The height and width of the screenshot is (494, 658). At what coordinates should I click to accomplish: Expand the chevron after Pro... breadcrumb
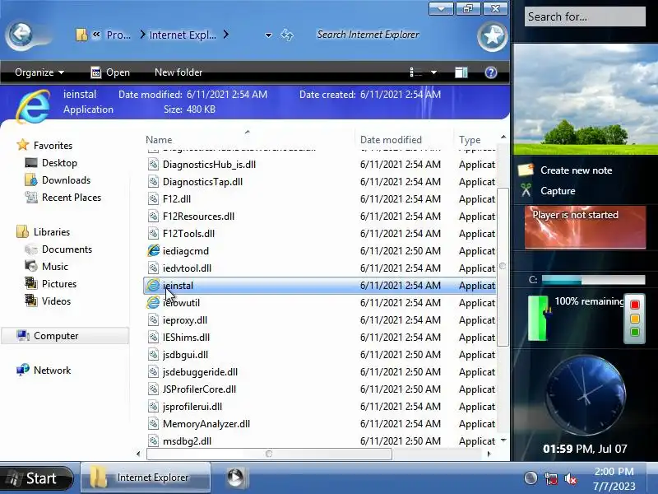142,35
